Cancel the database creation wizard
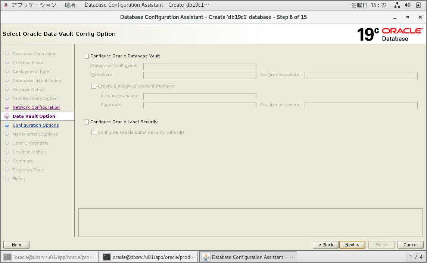The height and width of the screenshot is (263, 427). click(410, 245)
